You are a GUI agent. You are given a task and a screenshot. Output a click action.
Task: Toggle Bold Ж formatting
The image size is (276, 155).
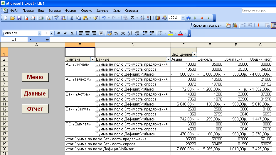[x=59, y=33]
